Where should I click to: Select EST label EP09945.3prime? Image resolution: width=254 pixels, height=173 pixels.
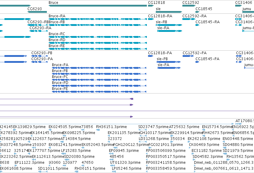124,151
